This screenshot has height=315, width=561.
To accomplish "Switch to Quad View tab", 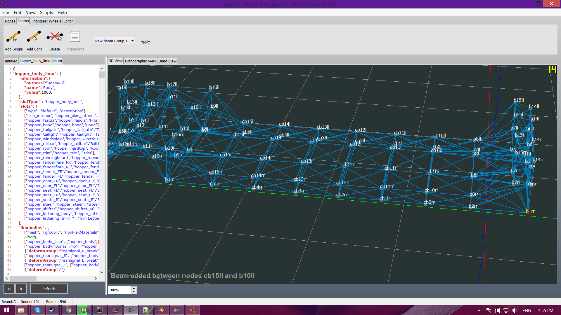I will (167, 61).
